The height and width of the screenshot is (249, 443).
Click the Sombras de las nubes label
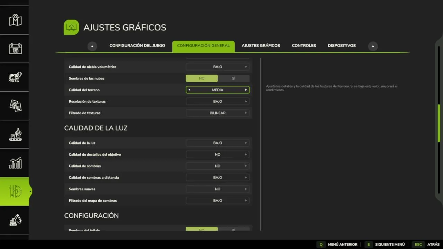pyautogui.click(x=87, y=79)
